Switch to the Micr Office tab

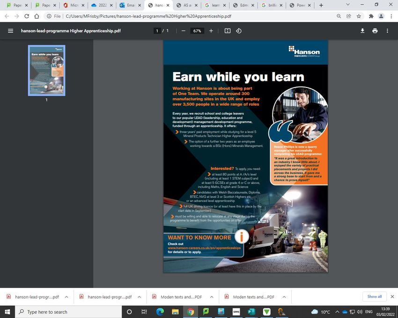point(74,5)
